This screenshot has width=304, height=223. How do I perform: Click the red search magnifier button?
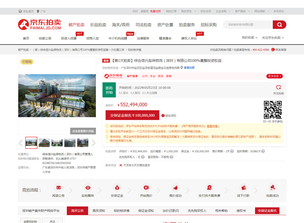279,25
